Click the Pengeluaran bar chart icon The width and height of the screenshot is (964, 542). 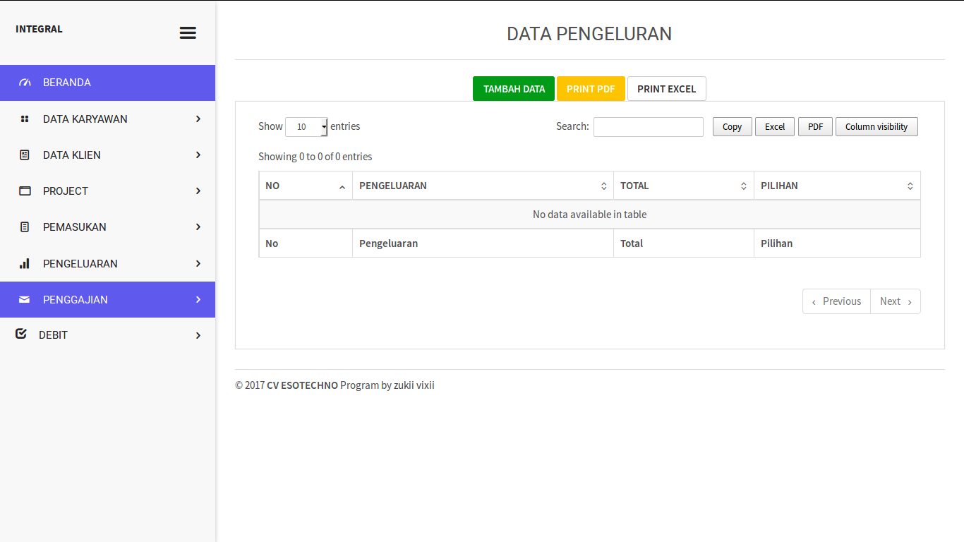point(25,264)
